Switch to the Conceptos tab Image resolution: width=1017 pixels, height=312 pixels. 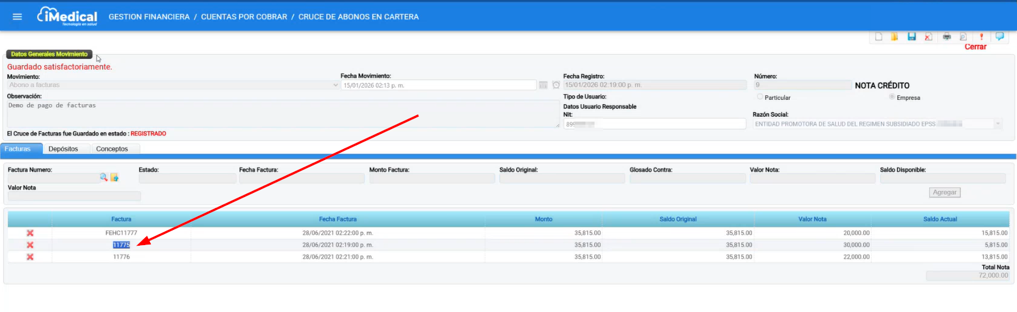112,149
